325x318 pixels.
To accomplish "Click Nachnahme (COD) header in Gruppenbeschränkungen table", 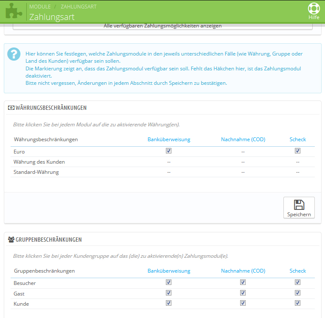I will click(x=243, y=271).
